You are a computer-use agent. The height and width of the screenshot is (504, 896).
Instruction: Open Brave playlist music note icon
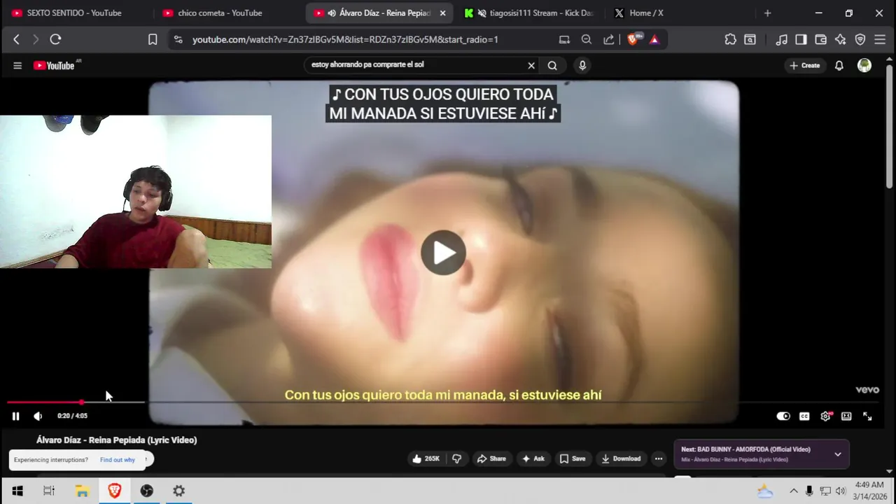point(782,40)
